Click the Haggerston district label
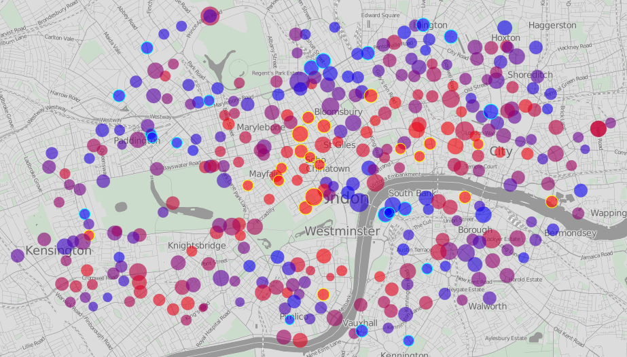Viewport: 627px width, 357px height. click(552, 25)
